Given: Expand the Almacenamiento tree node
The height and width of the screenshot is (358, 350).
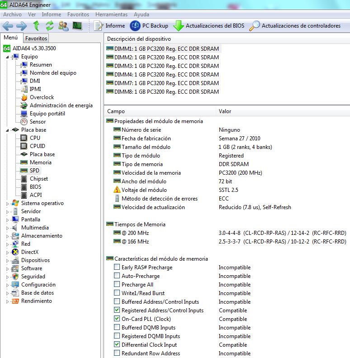Looking at the screenshot, I should (x=7, y=236).
